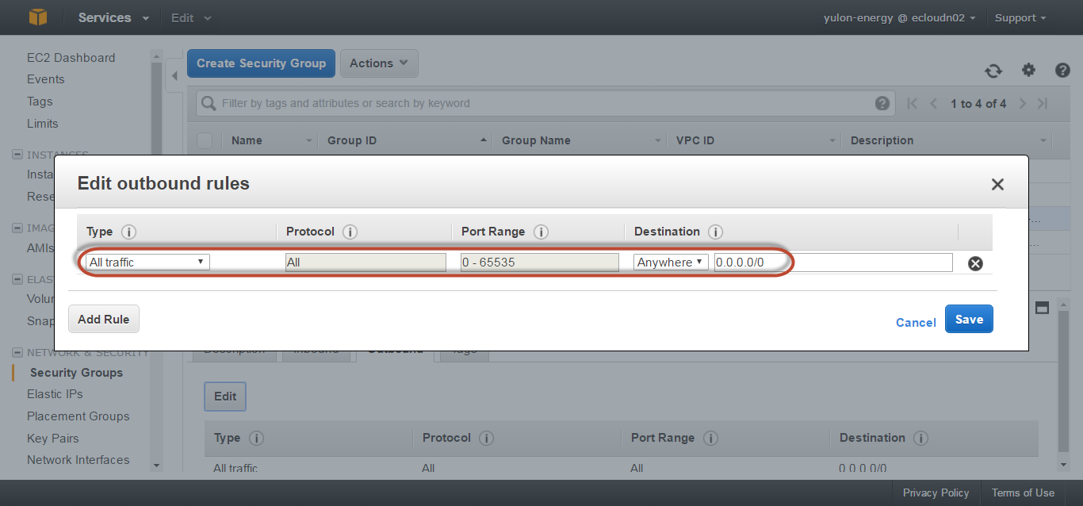Open the Anywhere destination dropdown
This screenshot has height=506, width=1083.
coord(670,262)
